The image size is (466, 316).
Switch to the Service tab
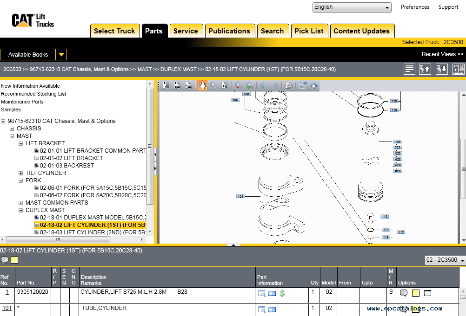click(x=185, y=31)
